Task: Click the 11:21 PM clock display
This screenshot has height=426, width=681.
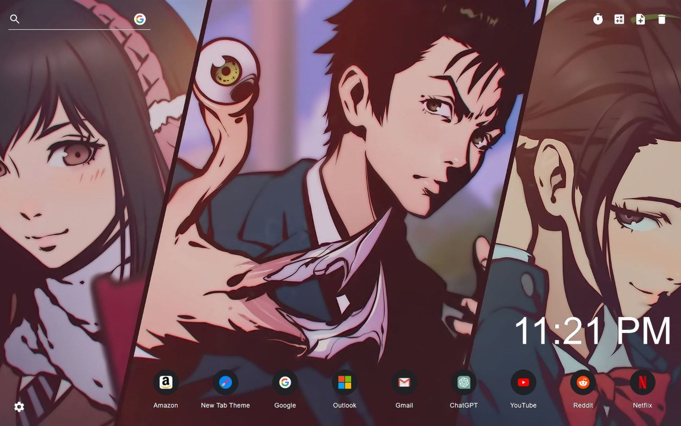Action: [593, 331]
